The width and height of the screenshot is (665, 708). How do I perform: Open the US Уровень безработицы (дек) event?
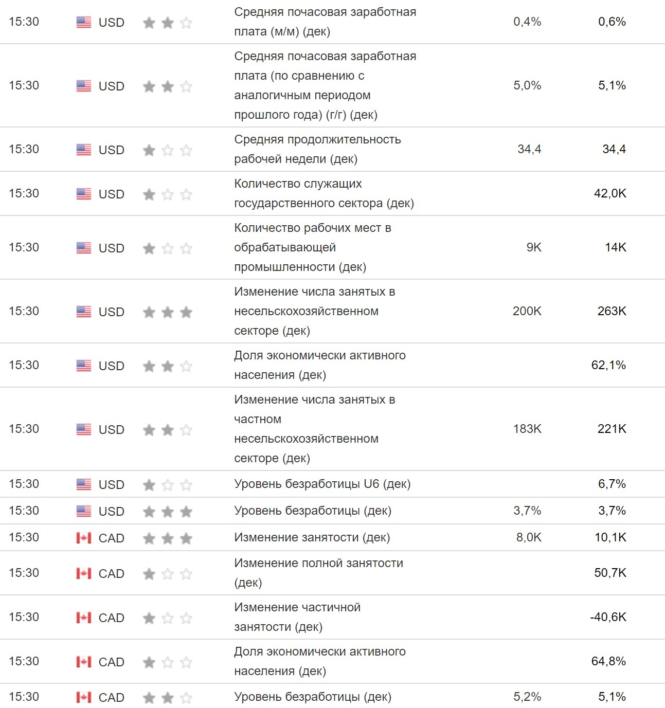pyautogui.click(x=312, y=511)
